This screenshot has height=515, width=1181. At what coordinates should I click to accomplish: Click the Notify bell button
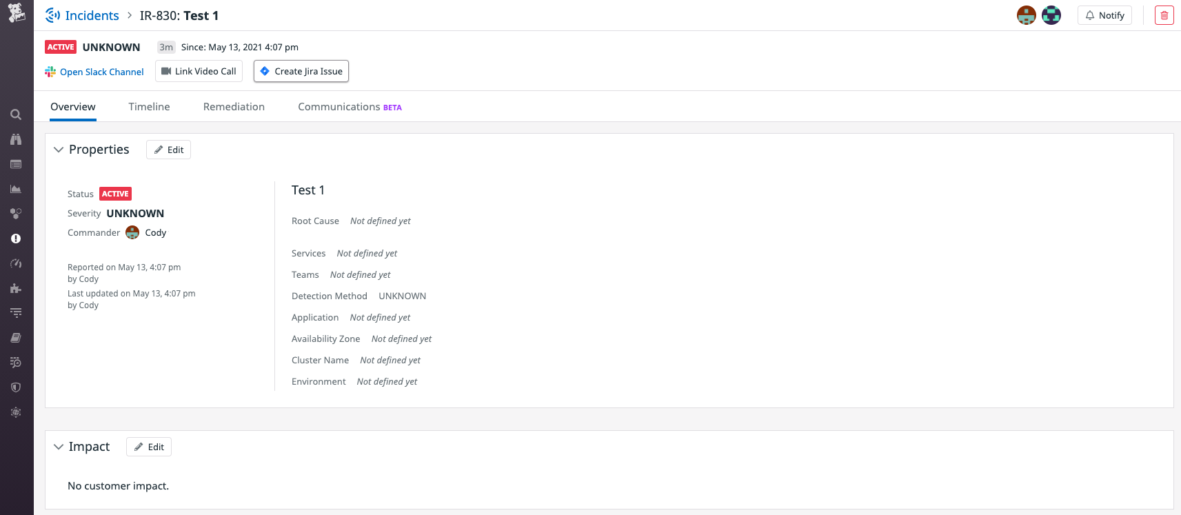[x=1104, y=15]
